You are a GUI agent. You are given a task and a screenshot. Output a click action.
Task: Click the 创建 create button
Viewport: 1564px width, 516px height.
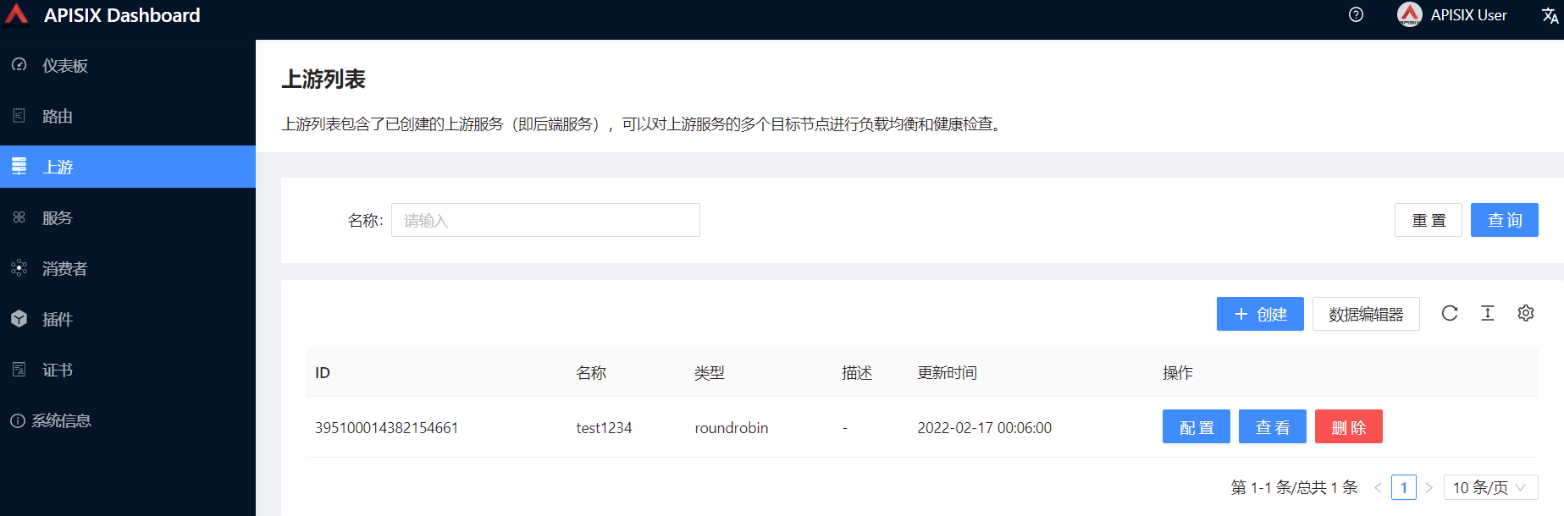pos(1260,314)
